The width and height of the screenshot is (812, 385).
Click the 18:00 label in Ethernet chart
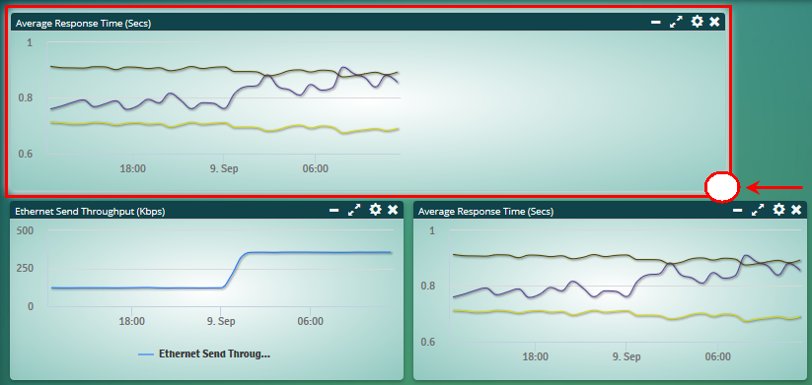[131, 321]
